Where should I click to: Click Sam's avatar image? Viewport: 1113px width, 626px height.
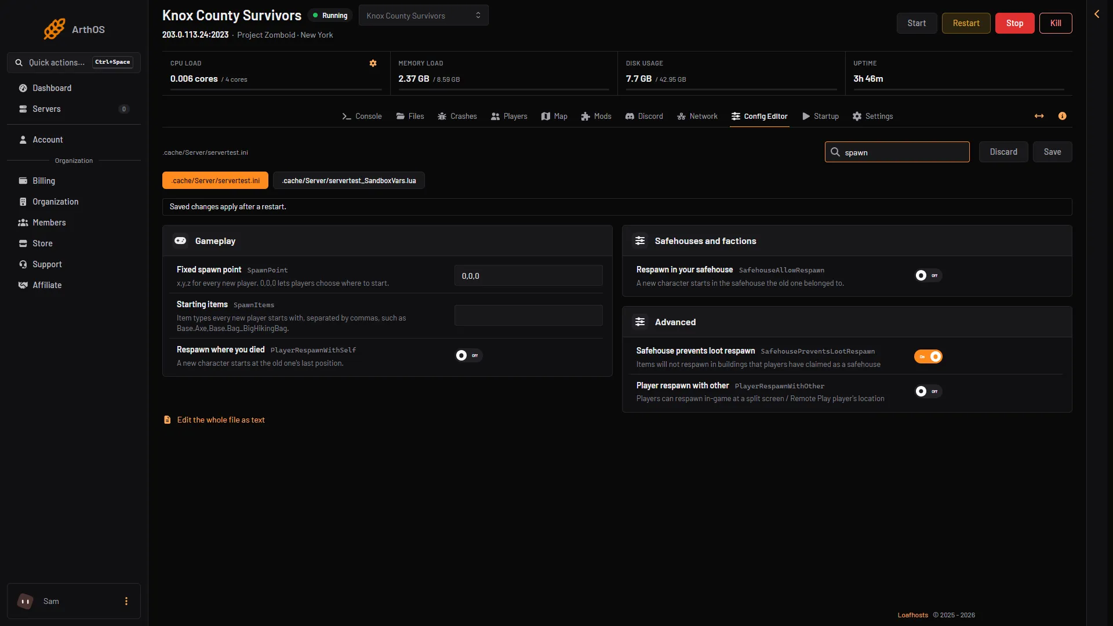[x=26, y=601]
